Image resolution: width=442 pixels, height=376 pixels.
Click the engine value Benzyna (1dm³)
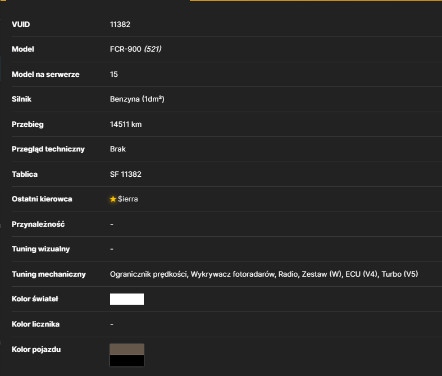137,99
